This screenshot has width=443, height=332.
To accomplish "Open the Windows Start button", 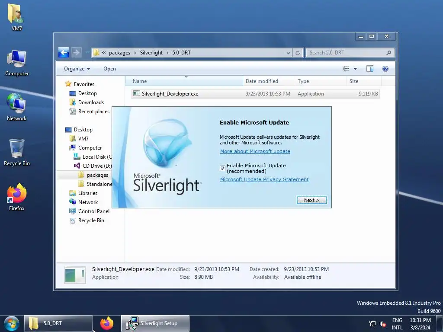I will tap(12, 323).
